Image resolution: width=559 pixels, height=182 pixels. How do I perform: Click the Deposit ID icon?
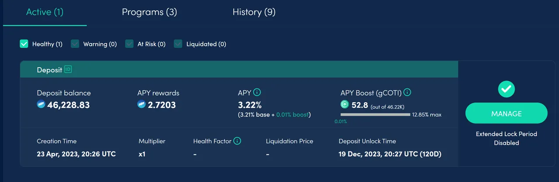pyautogui.click(x=68, y=69)
